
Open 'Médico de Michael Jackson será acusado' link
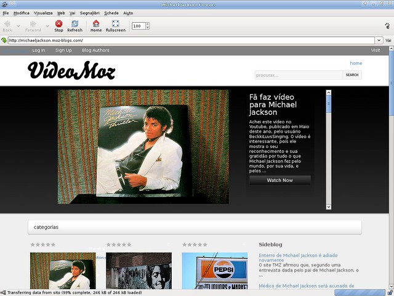[307, 286]
